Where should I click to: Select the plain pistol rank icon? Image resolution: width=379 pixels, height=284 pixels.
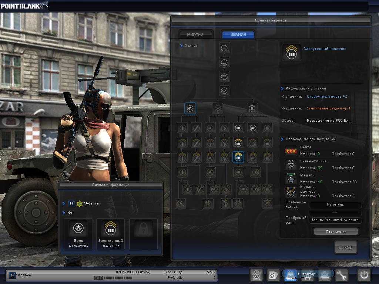[x=224, y=128]
